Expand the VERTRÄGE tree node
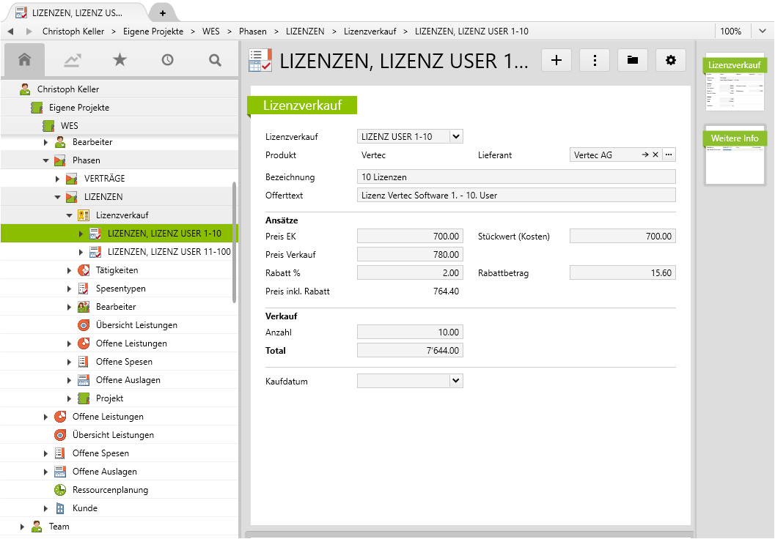775x539 pixels. [58, 179]
